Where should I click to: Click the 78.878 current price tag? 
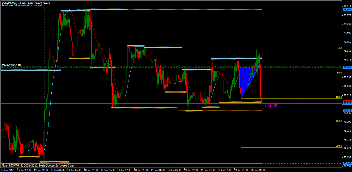click(x=347, y=103)
